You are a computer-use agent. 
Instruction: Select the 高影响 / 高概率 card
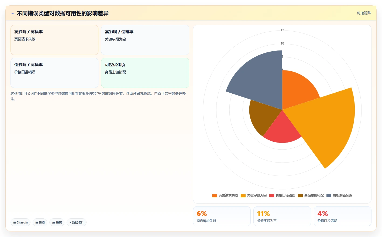click(54, 40)
